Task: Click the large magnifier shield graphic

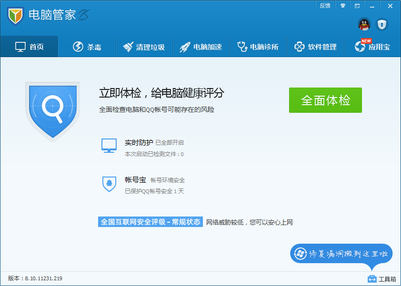Action: (x=53, y=112)
